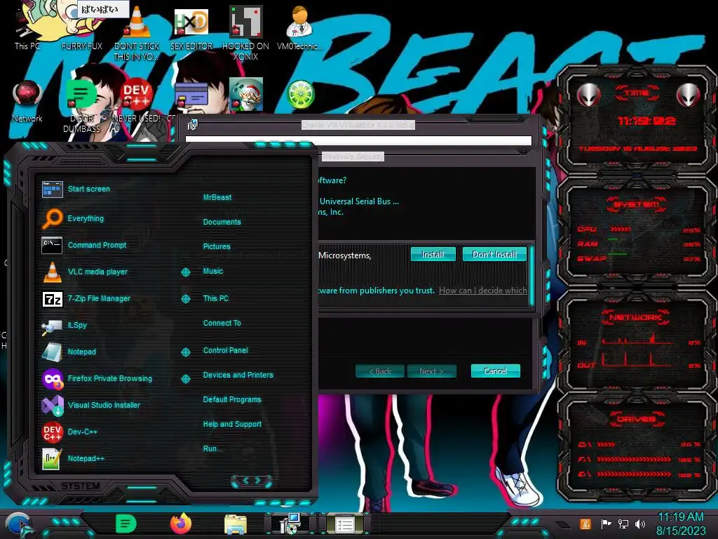The height and width of the screenshot is (539, 718).
Task: Click the volume speaker tray icon
Action: tap(640, 524)
